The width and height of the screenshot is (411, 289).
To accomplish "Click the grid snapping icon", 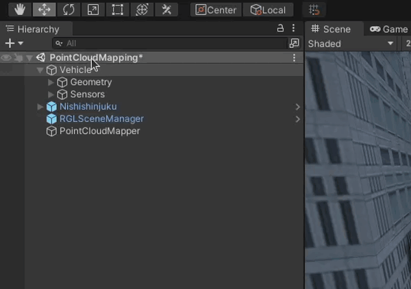I will coord(314,10).
